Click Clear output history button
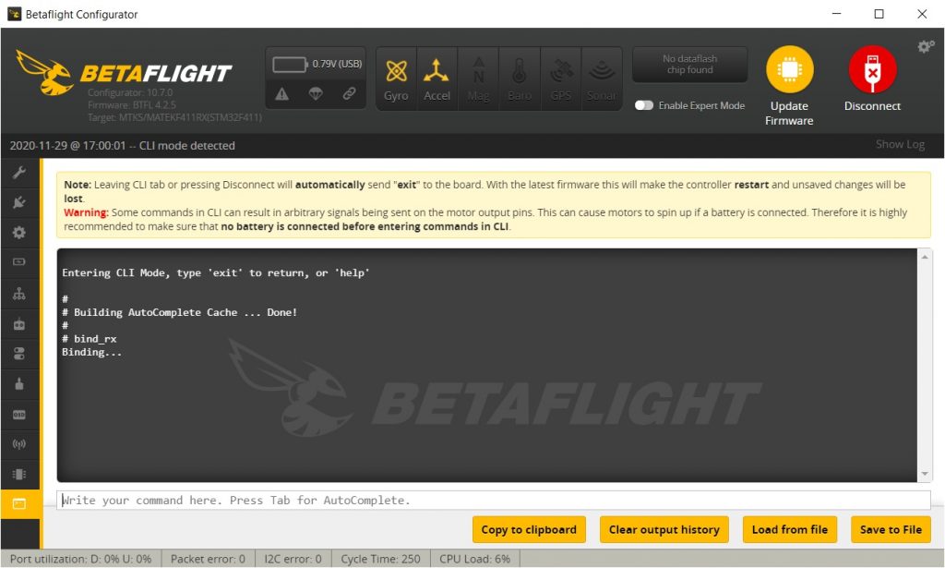Screen dimensions: 945x568 point(664,529)
